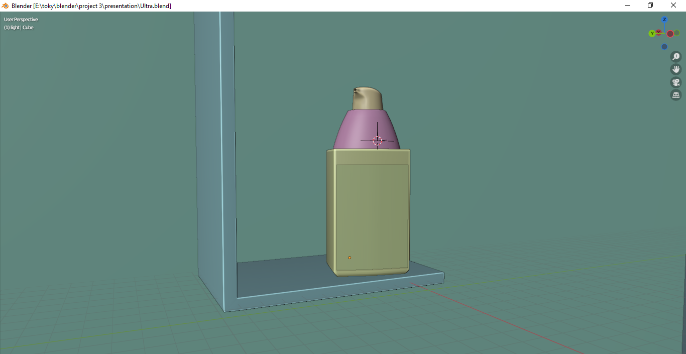Click the orange object origin dot
This screenshot has height=354, width=686.
350,258
